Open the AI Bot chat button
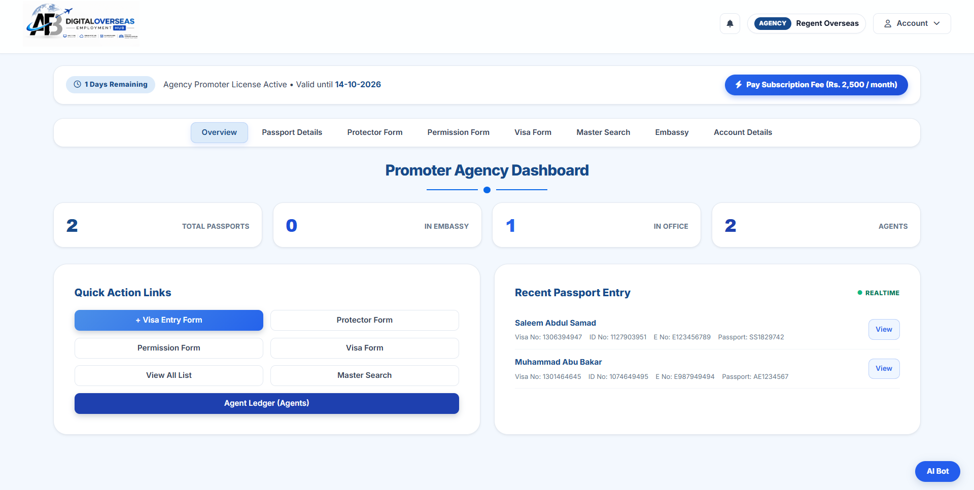Viewport: 974px width, 490px height. point(937,471)
